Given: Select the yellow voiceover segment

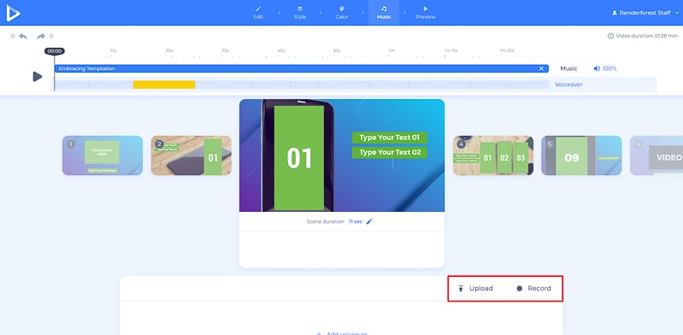Looking at the screenshot, I should 164,85.
